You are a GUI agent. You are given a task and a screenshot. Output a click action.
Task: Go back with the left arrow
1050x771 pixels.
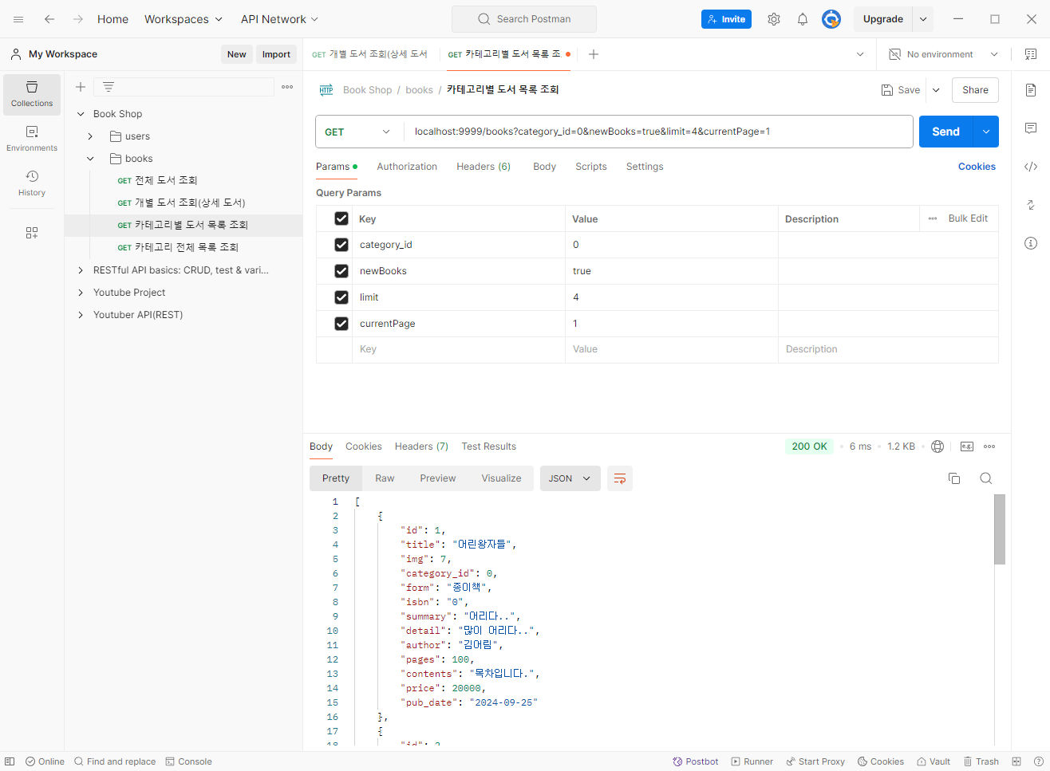(x=49, y=19)
